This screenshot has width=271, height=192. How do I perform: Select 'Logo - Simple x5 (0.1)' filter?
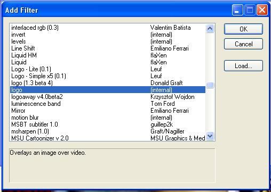click(108, 76)
